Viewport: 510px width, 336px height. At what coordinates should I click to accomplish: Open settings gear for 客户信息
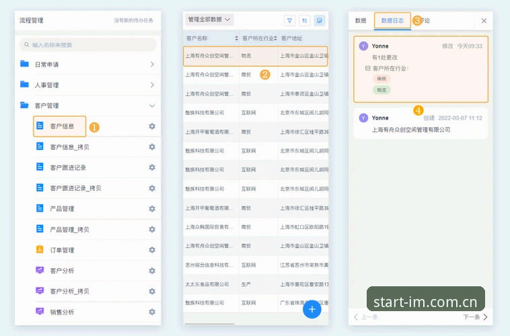pyautogui.click(x=152, y=126)
